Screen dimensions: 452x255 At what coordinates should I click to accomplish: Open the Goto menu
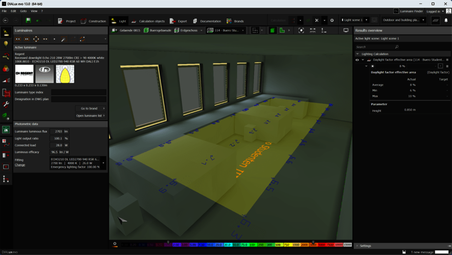(23, 11)
